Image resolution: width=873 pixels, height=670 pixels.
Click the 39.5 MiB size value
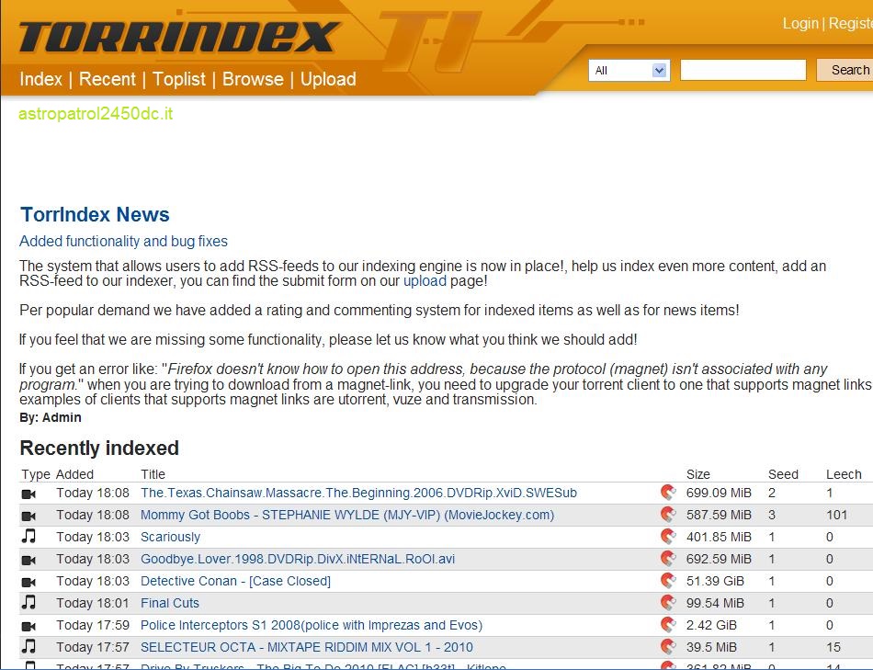pos(711,647)
